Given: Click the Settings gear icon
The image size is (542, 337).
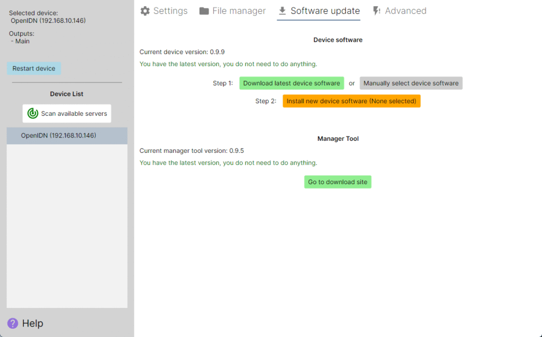Looking at the screenshot, I should point(145,11).
